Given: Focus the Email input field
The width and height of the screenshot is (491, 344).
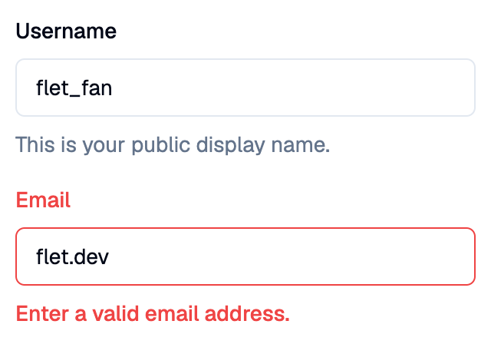Looking at the screenshot, I should [245, 256].
